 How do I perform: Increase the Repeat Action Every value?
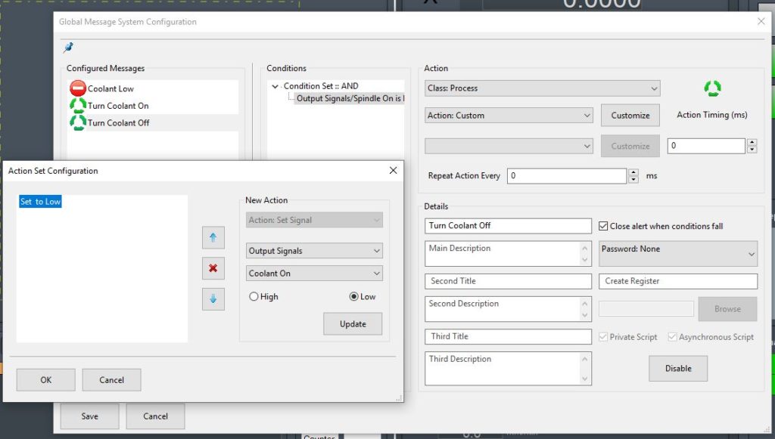point(633,172)
